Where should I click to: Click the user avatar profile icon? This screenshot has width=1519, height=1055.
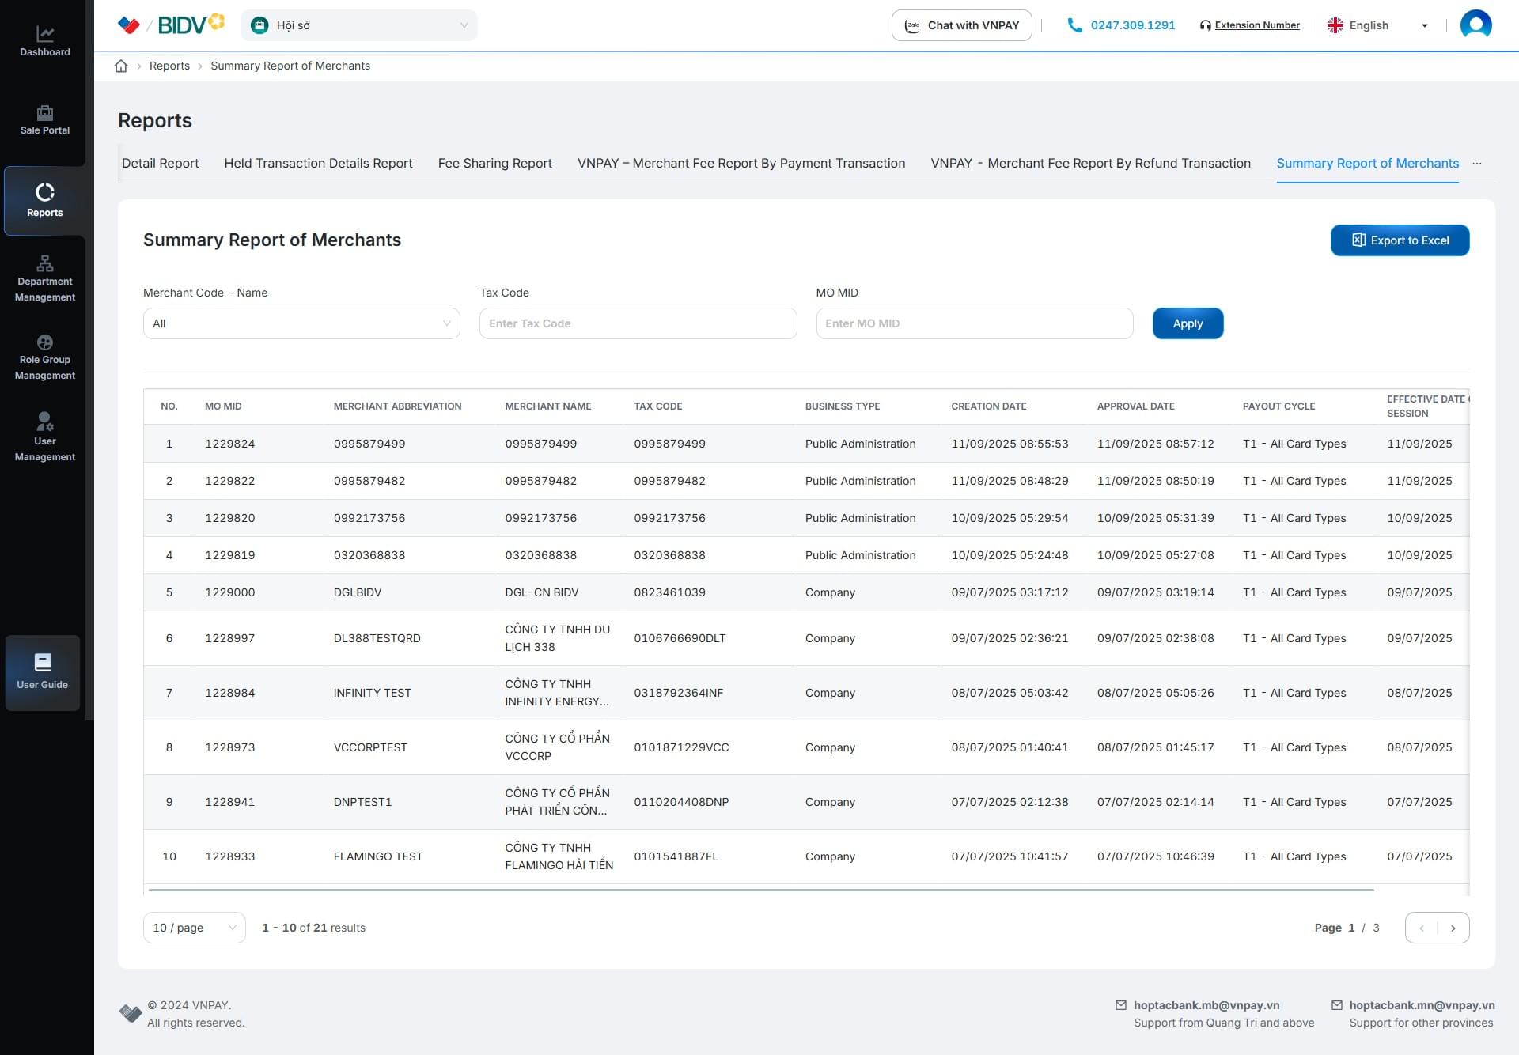coord(1475,25)
